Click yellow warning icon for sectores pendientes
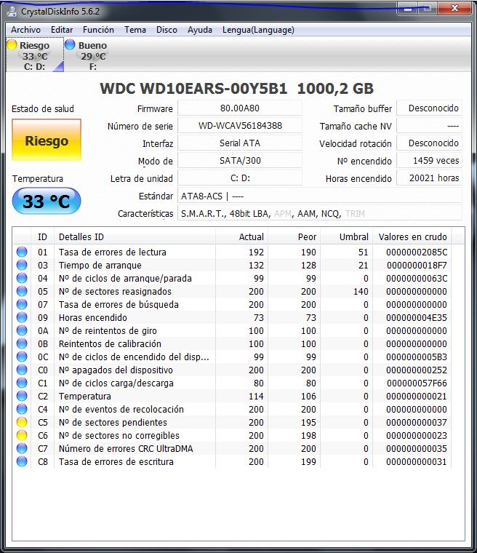 [22, 422]
